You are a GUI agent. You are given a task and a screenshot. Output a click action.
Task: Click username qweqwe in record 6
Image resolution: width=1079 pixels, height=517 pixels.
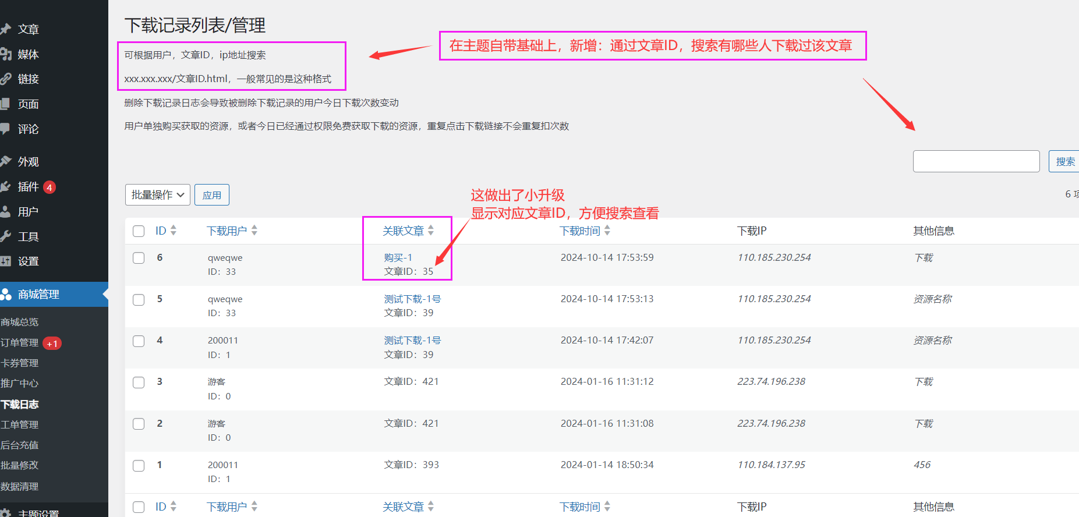(225, 258)
